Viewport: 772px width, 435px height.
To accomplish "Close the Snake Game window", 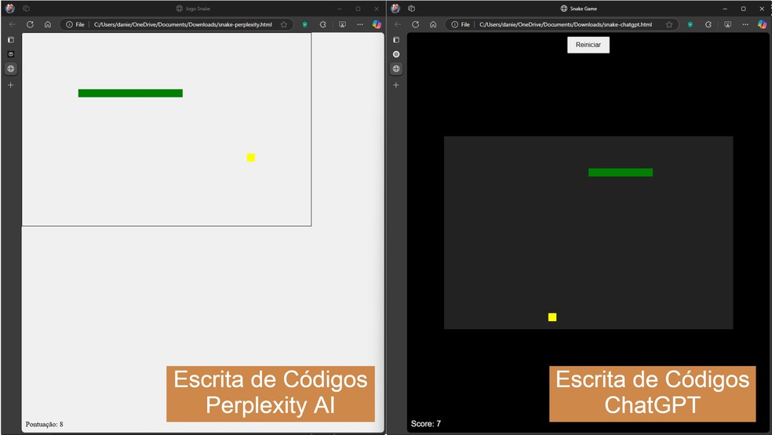I will click(762, 9).
